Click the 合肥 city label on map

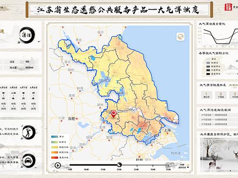click(71, 118)
